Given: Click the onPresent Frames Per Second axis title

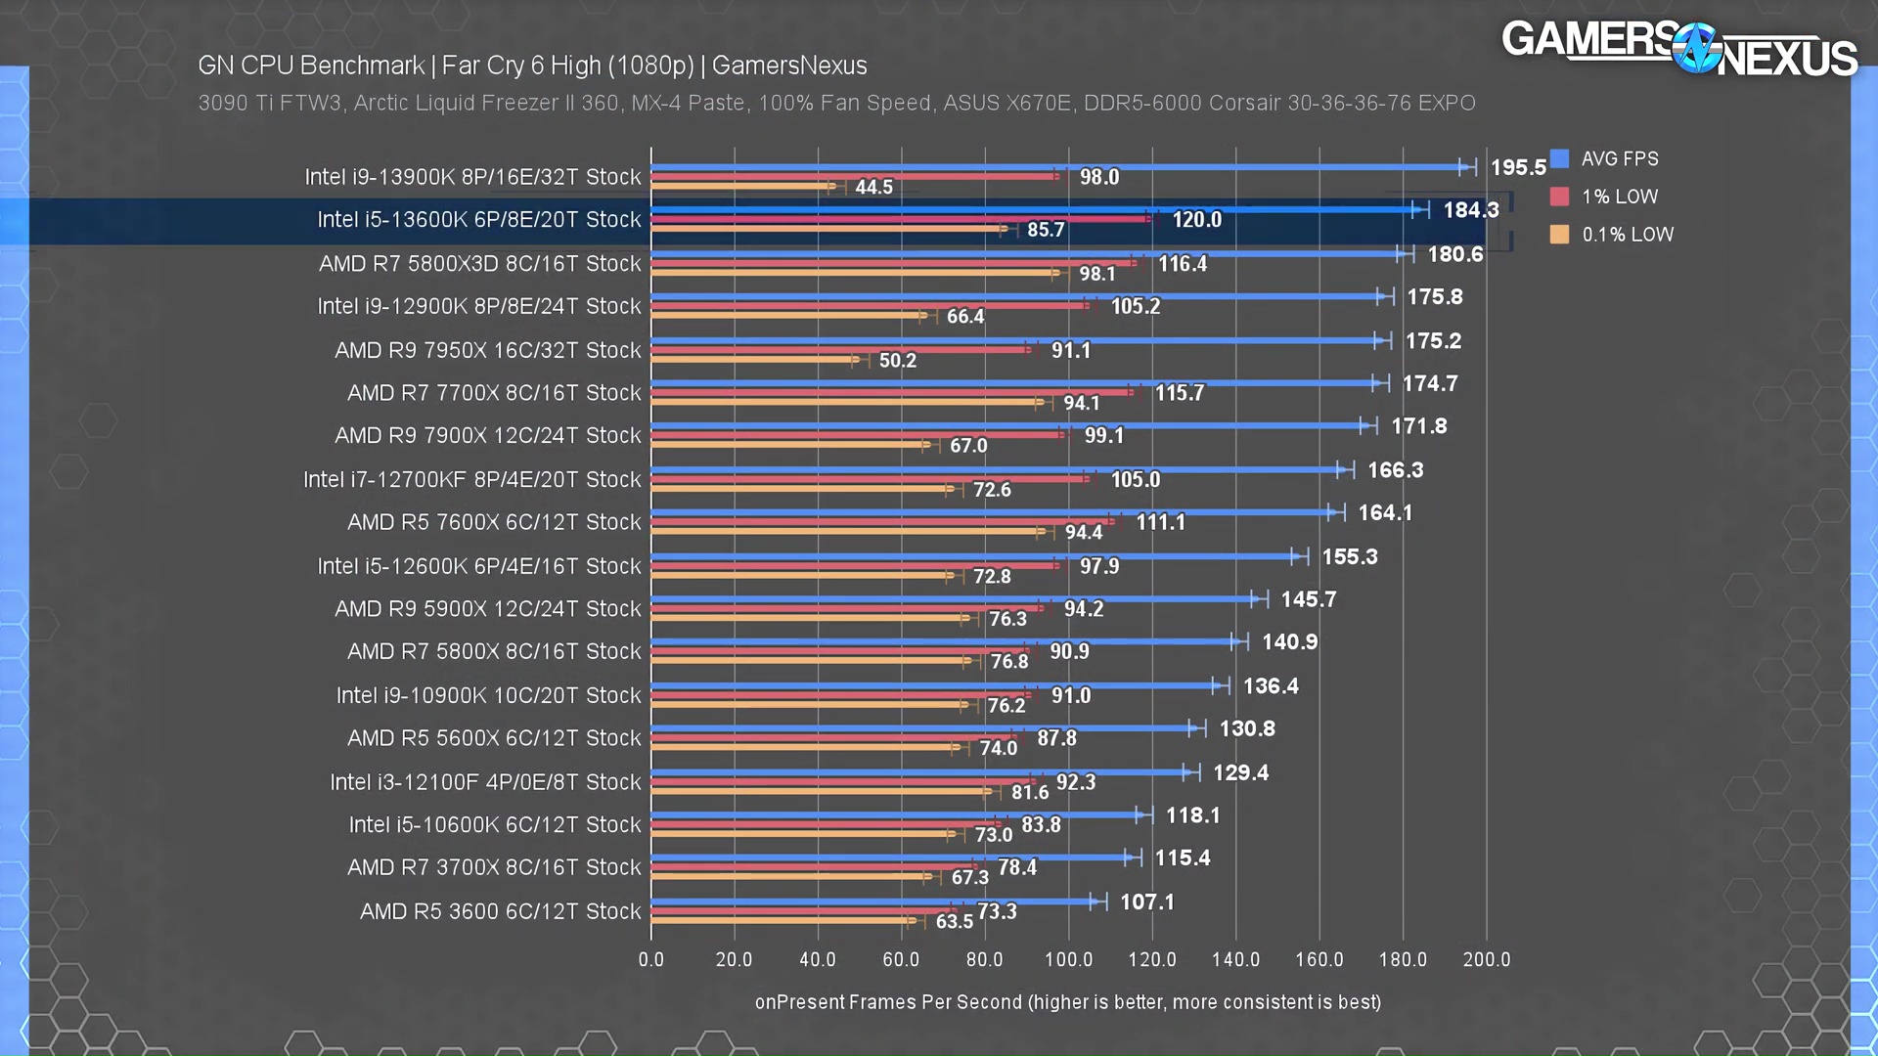Looking at the screenshot, I should pyautogui.click(x=1067, y=1002).
